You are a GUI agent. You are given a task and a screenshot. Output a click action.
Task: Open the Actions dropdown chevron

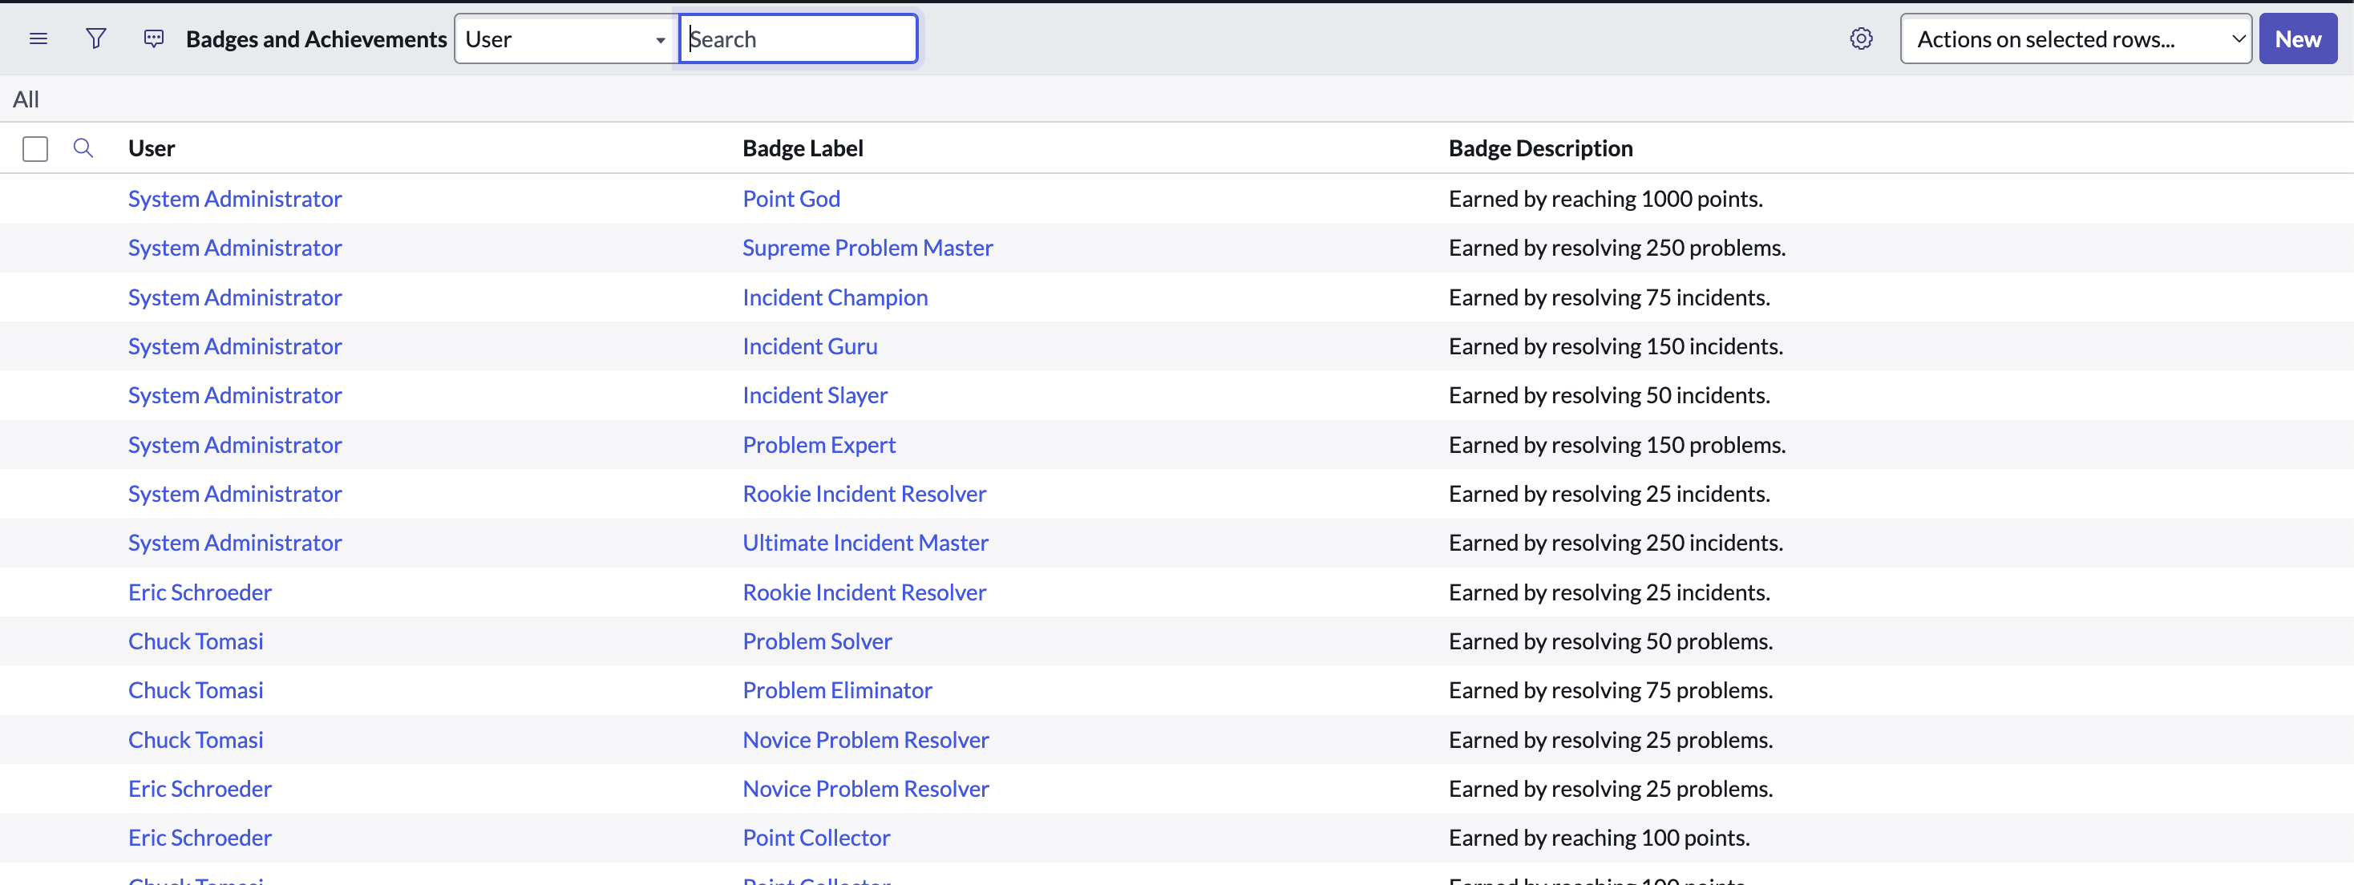[2238, 38]
